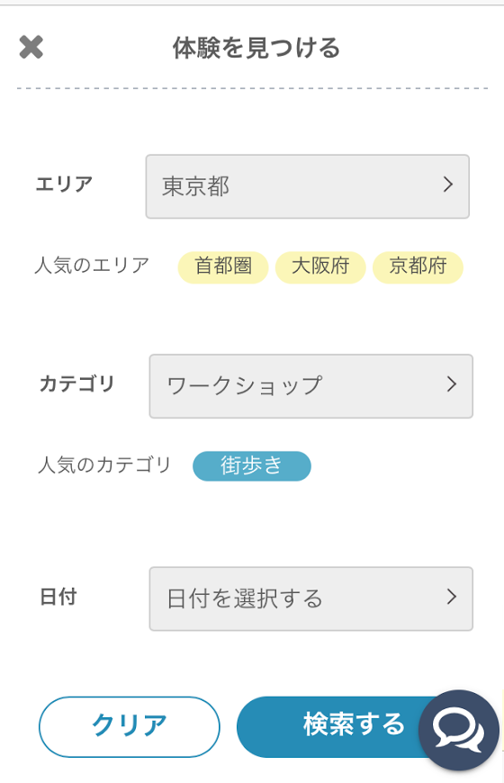Click the 人気のエリア label text
504x783 pixels.
(x=92, y=265)
